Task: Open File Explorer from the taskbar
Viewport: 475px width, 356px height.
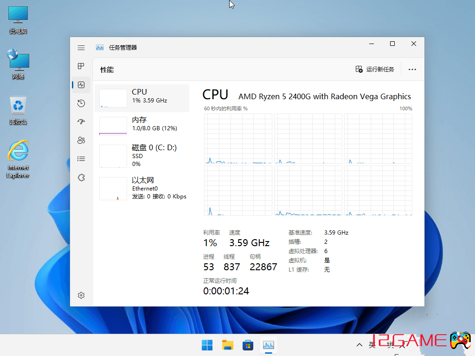Action: coord(227,345)
